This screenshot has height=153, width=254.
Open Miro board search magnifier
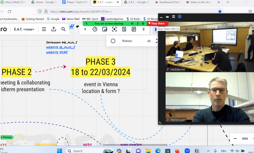63,29
